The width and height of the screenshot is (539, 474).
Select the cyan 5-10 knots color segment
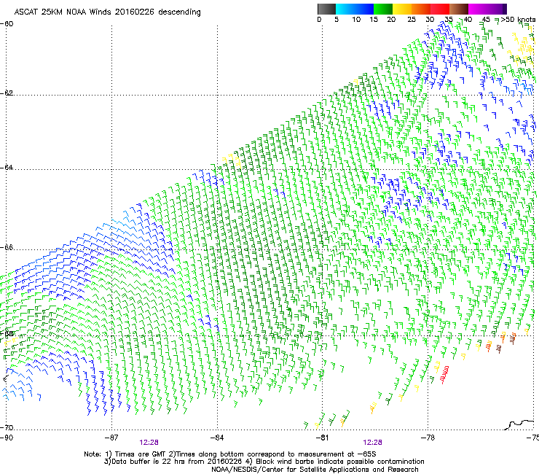click(x=345, y=9)
